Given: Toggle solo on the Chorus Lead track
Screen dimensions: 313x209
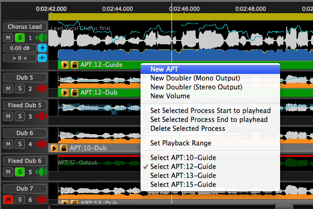Looking at the screenshot, I should [20, 38].
